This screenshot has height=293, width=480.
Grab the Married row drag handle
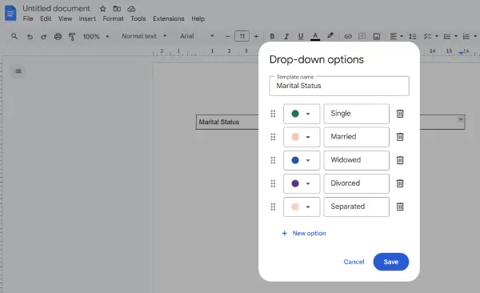(x=273, y=137)
